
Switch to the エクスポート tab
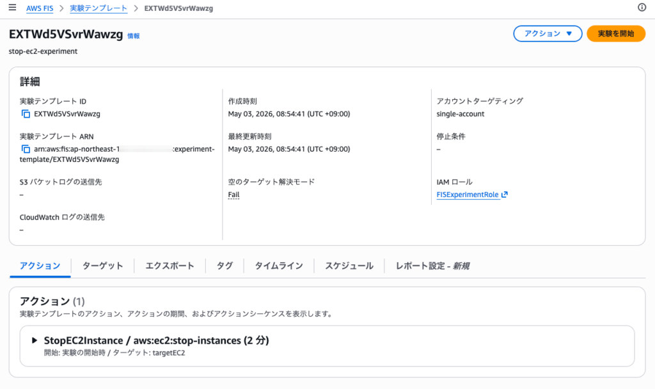click(x=170, y=266)
